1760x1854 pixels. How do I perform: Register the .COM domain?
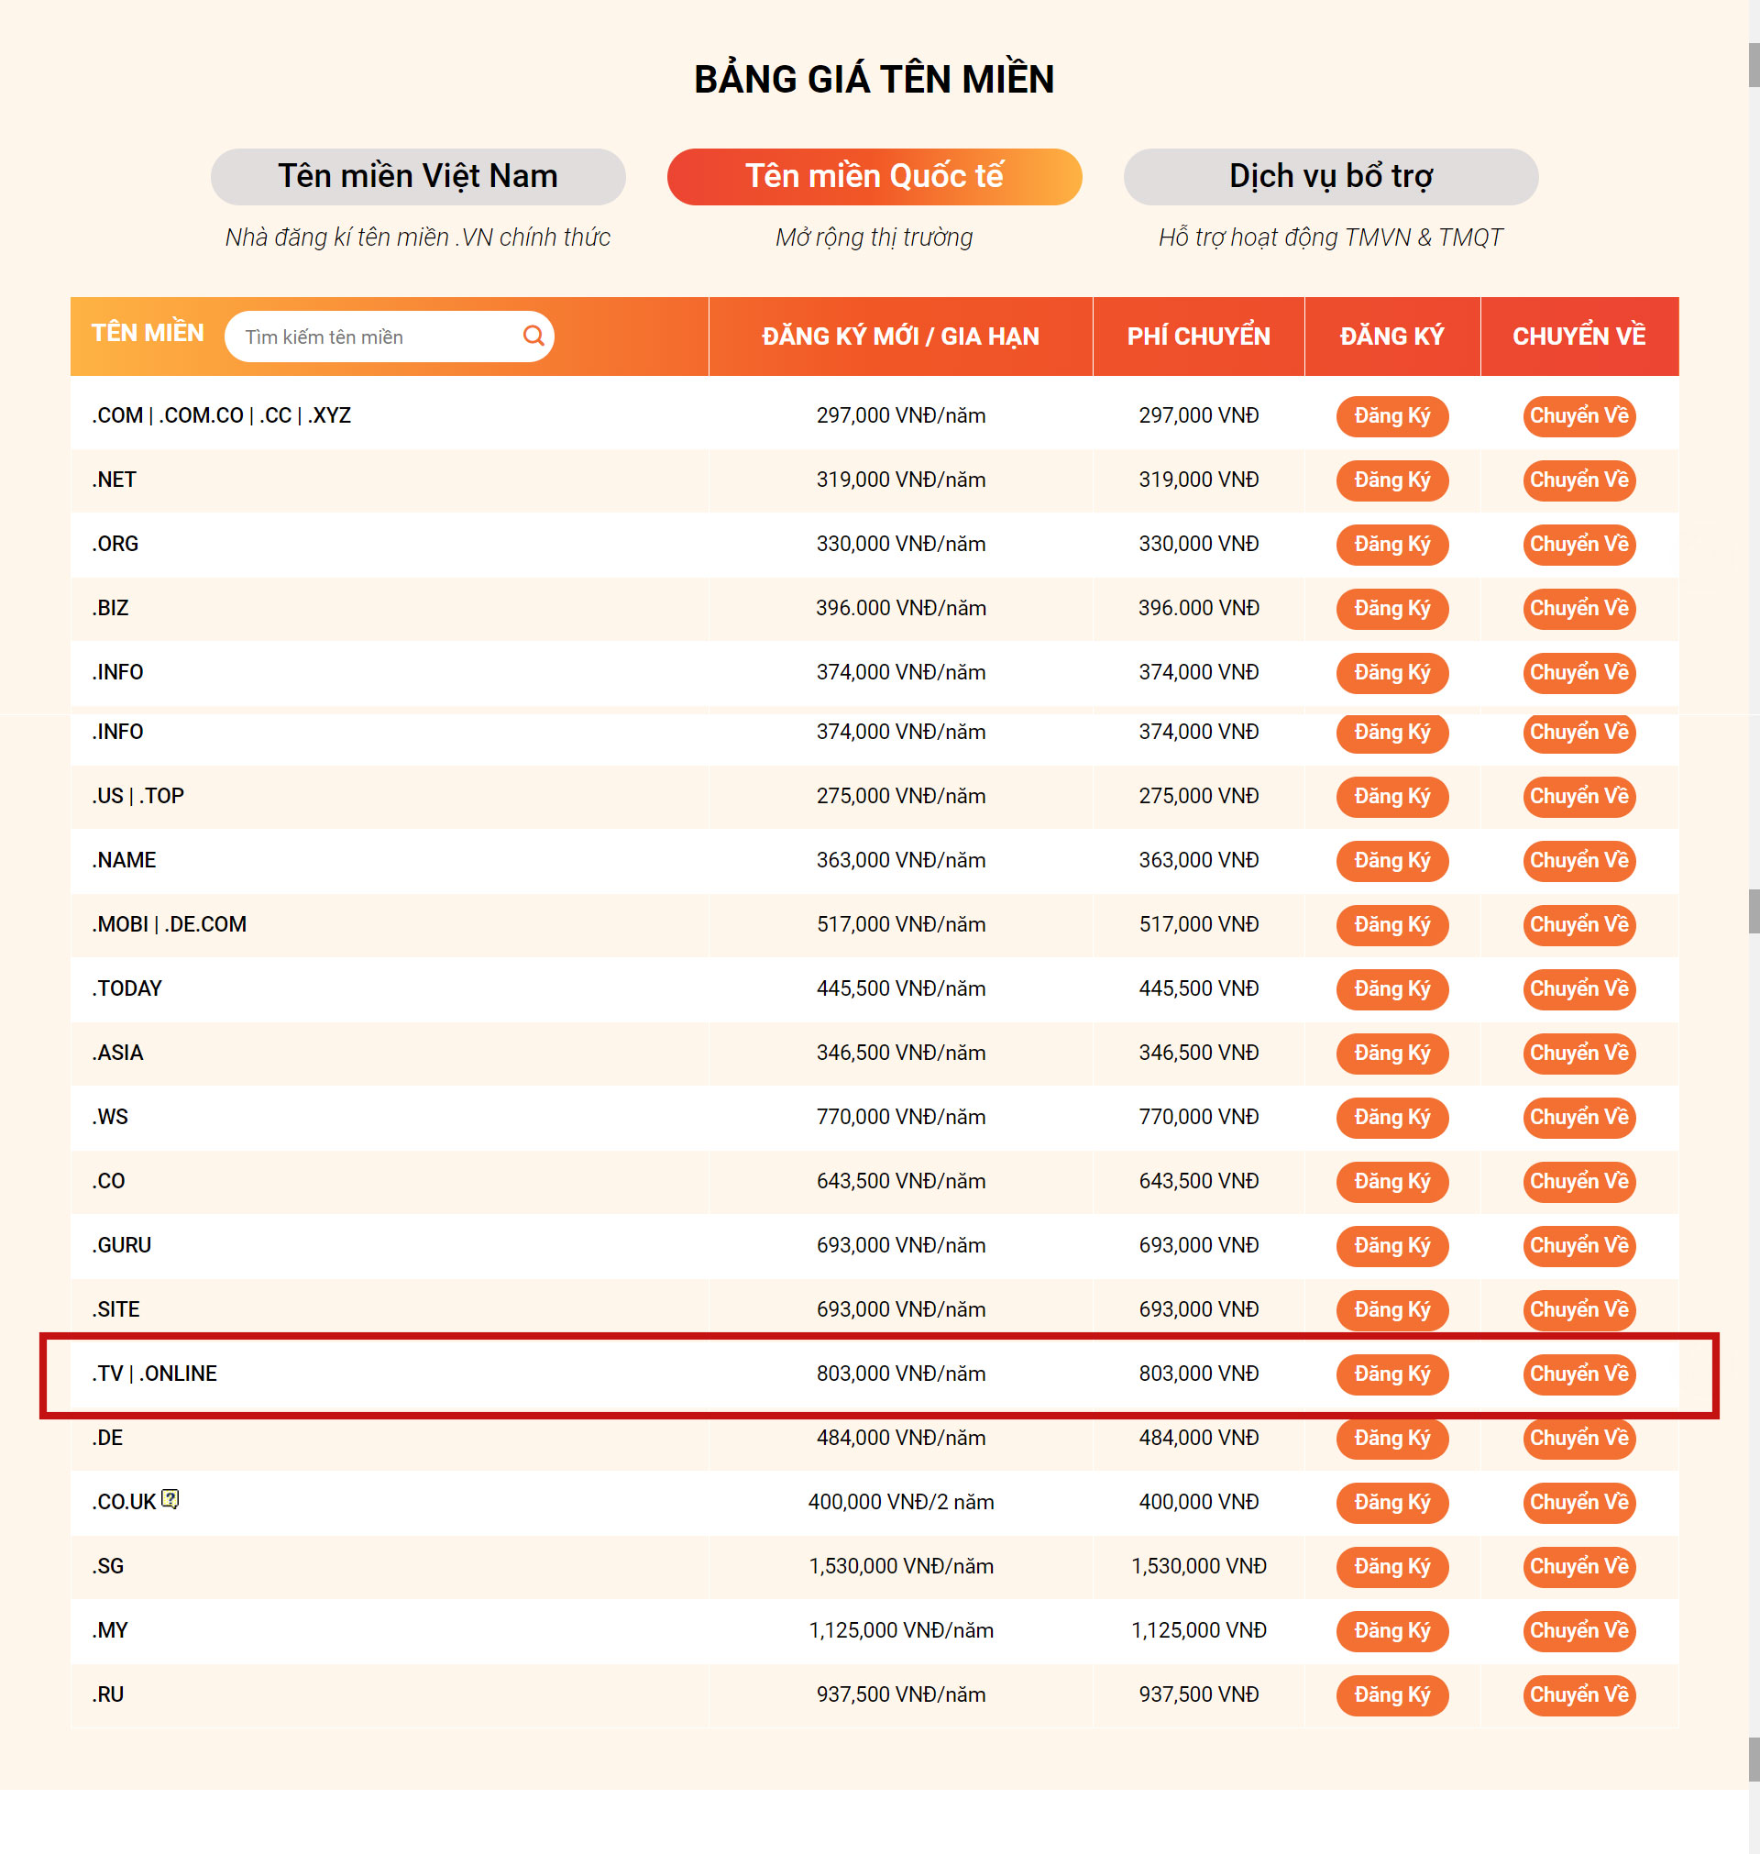tap(1391, 415)
